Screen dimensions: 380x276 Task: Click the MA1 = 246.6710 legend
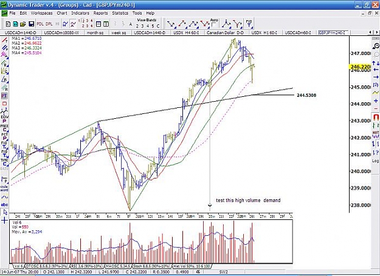27,38
